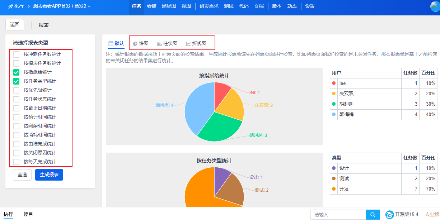Click the search magnifier button

coord(373,215)
